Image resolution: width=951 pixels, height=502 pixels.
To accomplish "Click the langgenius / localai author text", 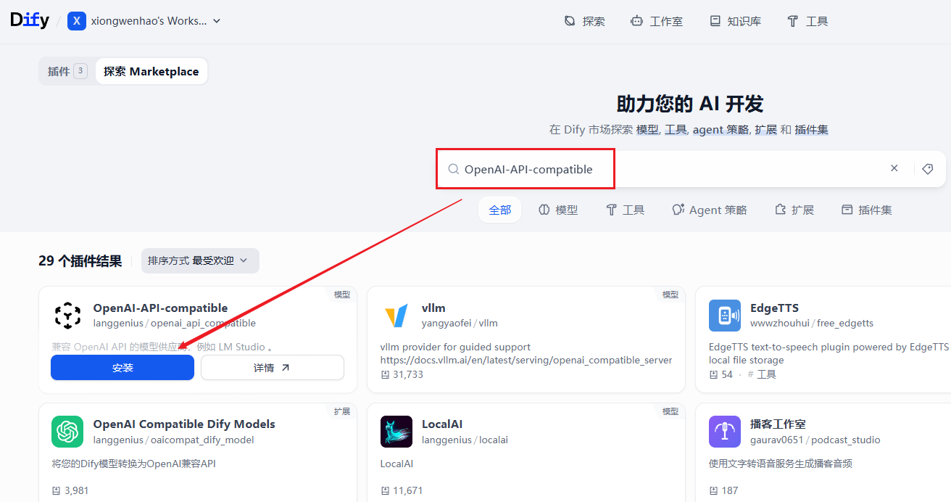I will [x=465, y=440].
